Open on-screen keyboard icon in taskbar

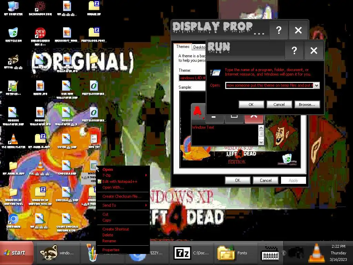270,253
